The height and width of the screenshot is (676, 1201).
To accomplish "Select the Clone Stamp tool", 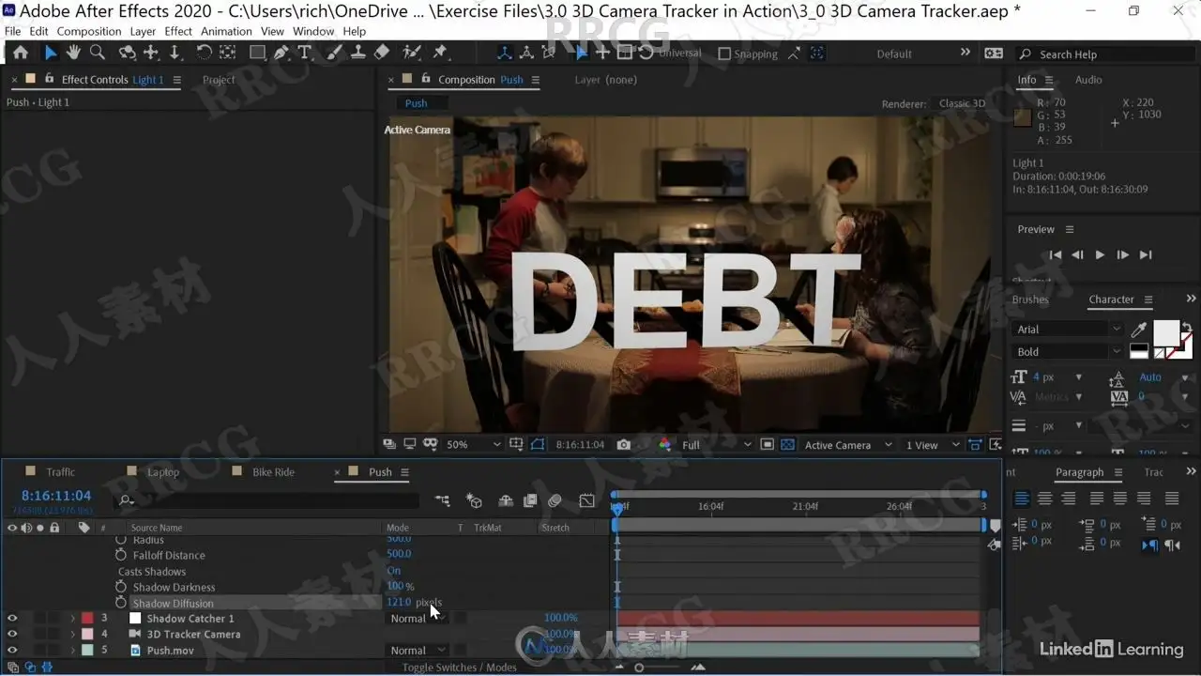I will (x=357, y=54).
